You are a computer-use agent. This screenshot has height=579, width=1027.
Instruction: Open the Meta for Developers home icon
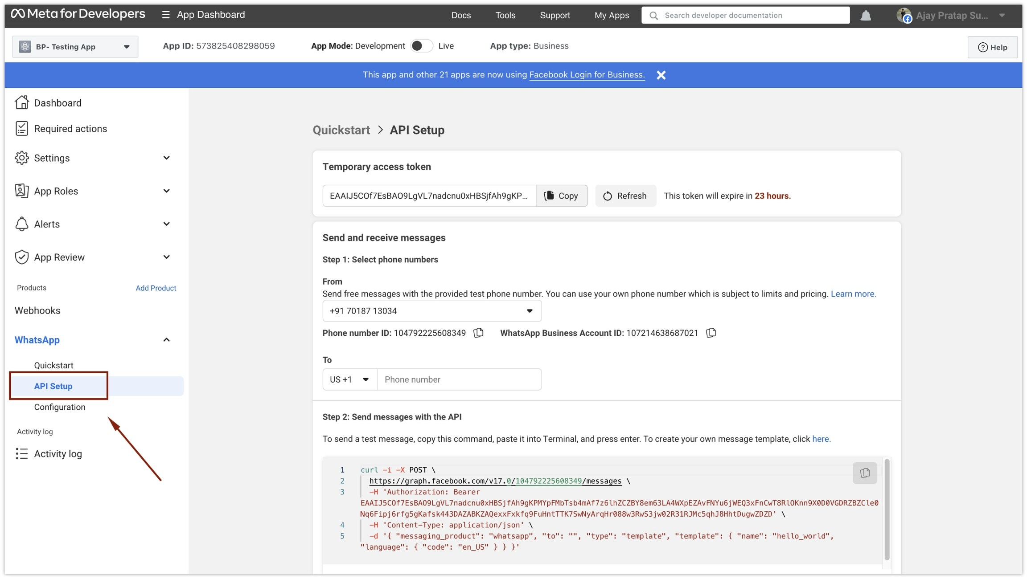point(18,14)
